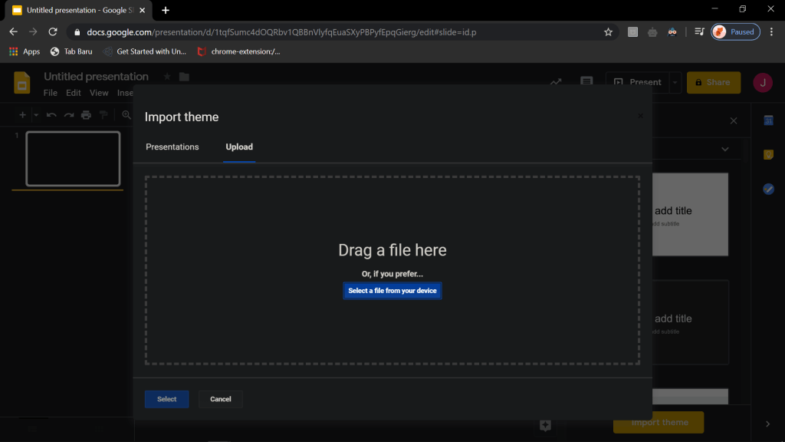The height and width of the screenshot is (442, 785).
Task: Select slide 1 thumbnail in the filmstrip
Action: (x=73, y=159)
